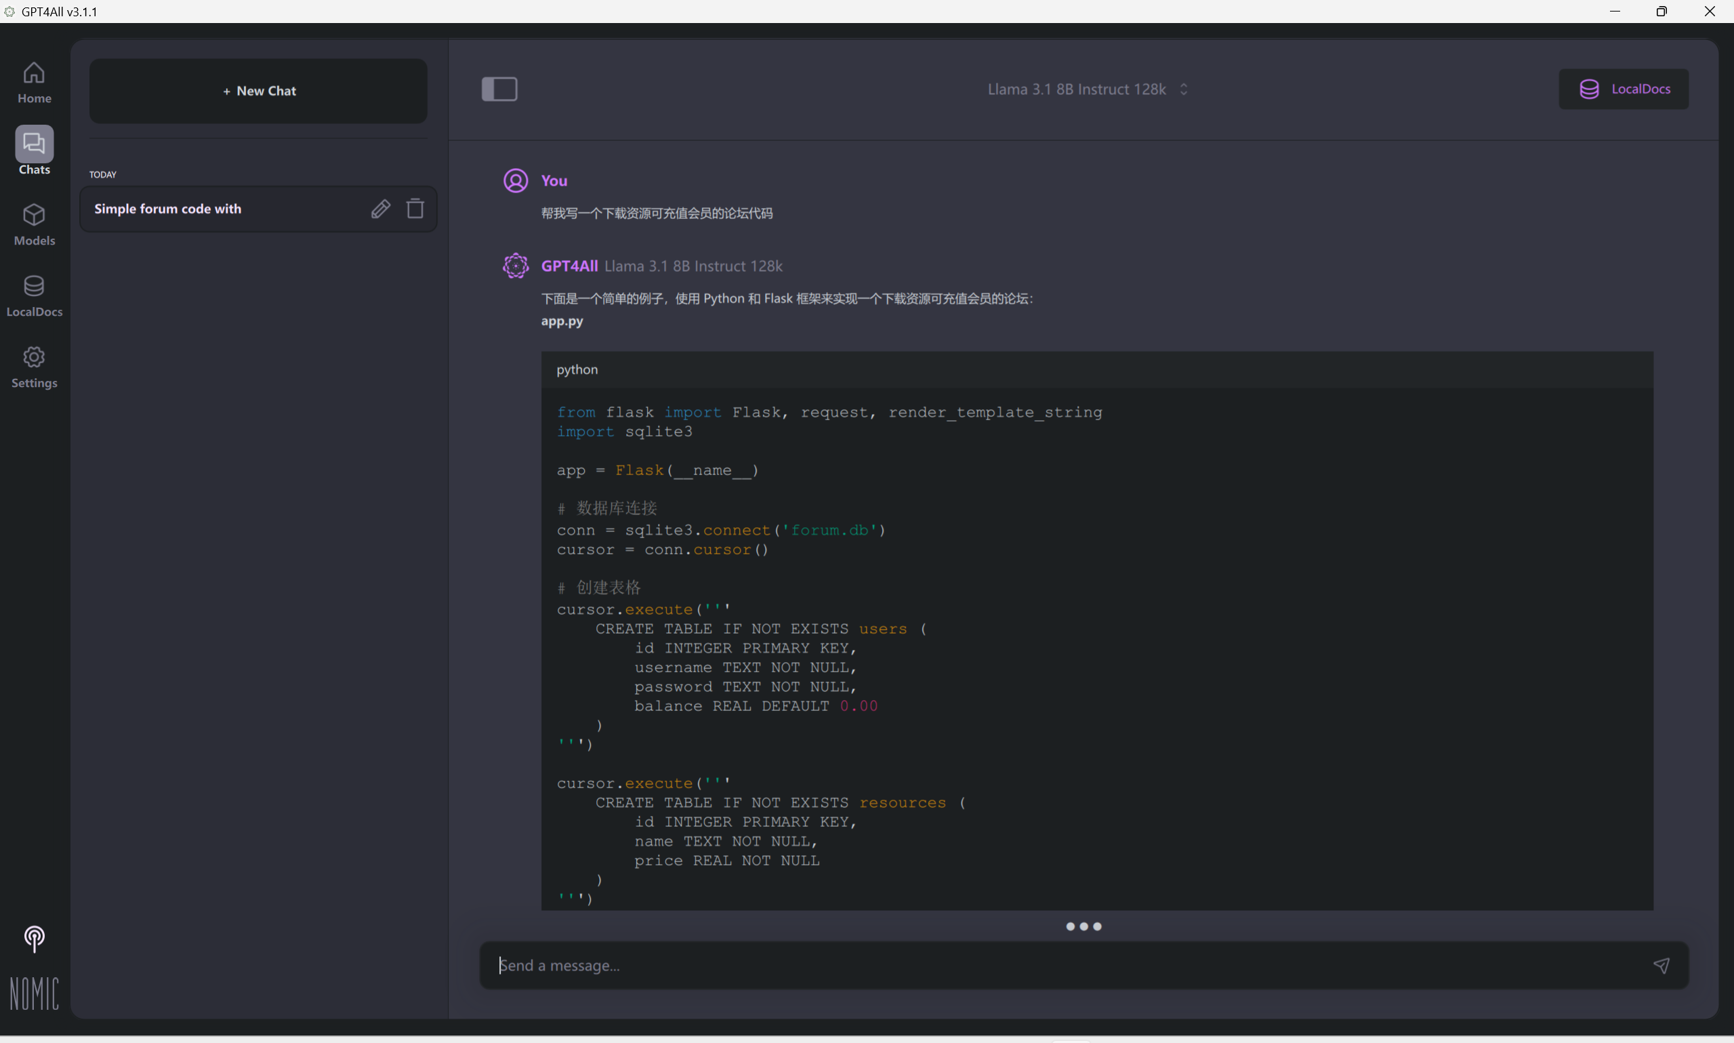Delete the Simple forum chat with trash icon

415,209
